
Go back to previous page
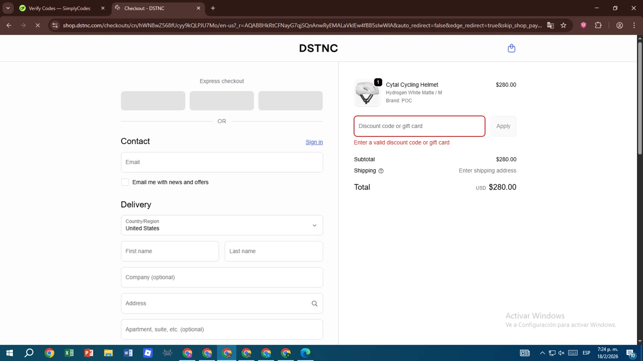click(x=9, y=25)
